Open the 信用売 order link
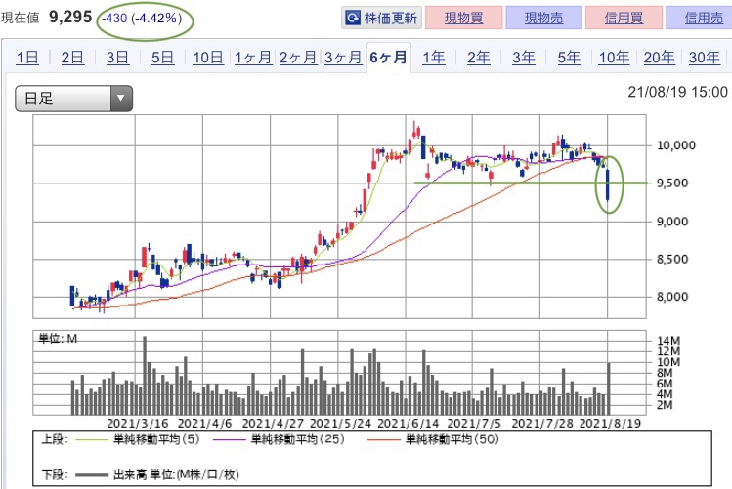This screenshot has width=732, height=489. [703, 18]
